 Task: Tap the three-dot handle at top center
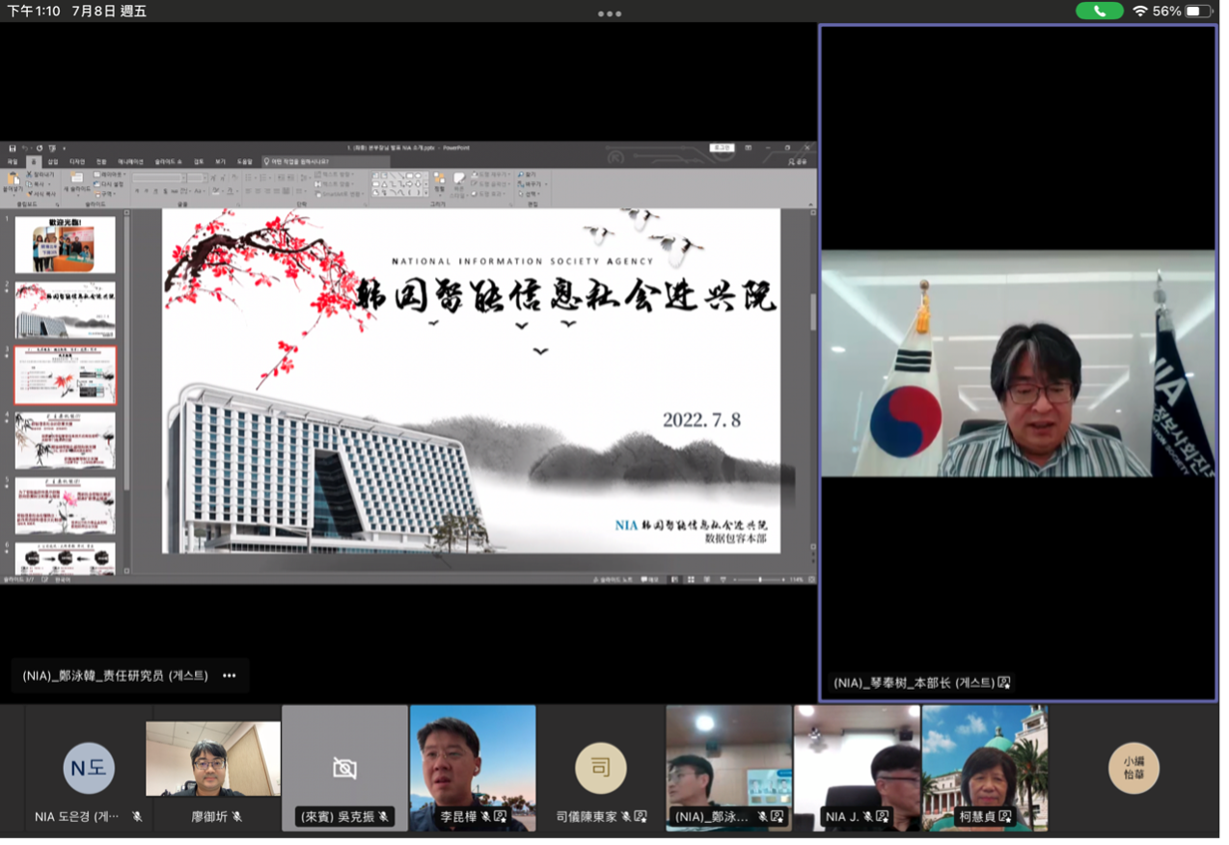tap(610, 14)
